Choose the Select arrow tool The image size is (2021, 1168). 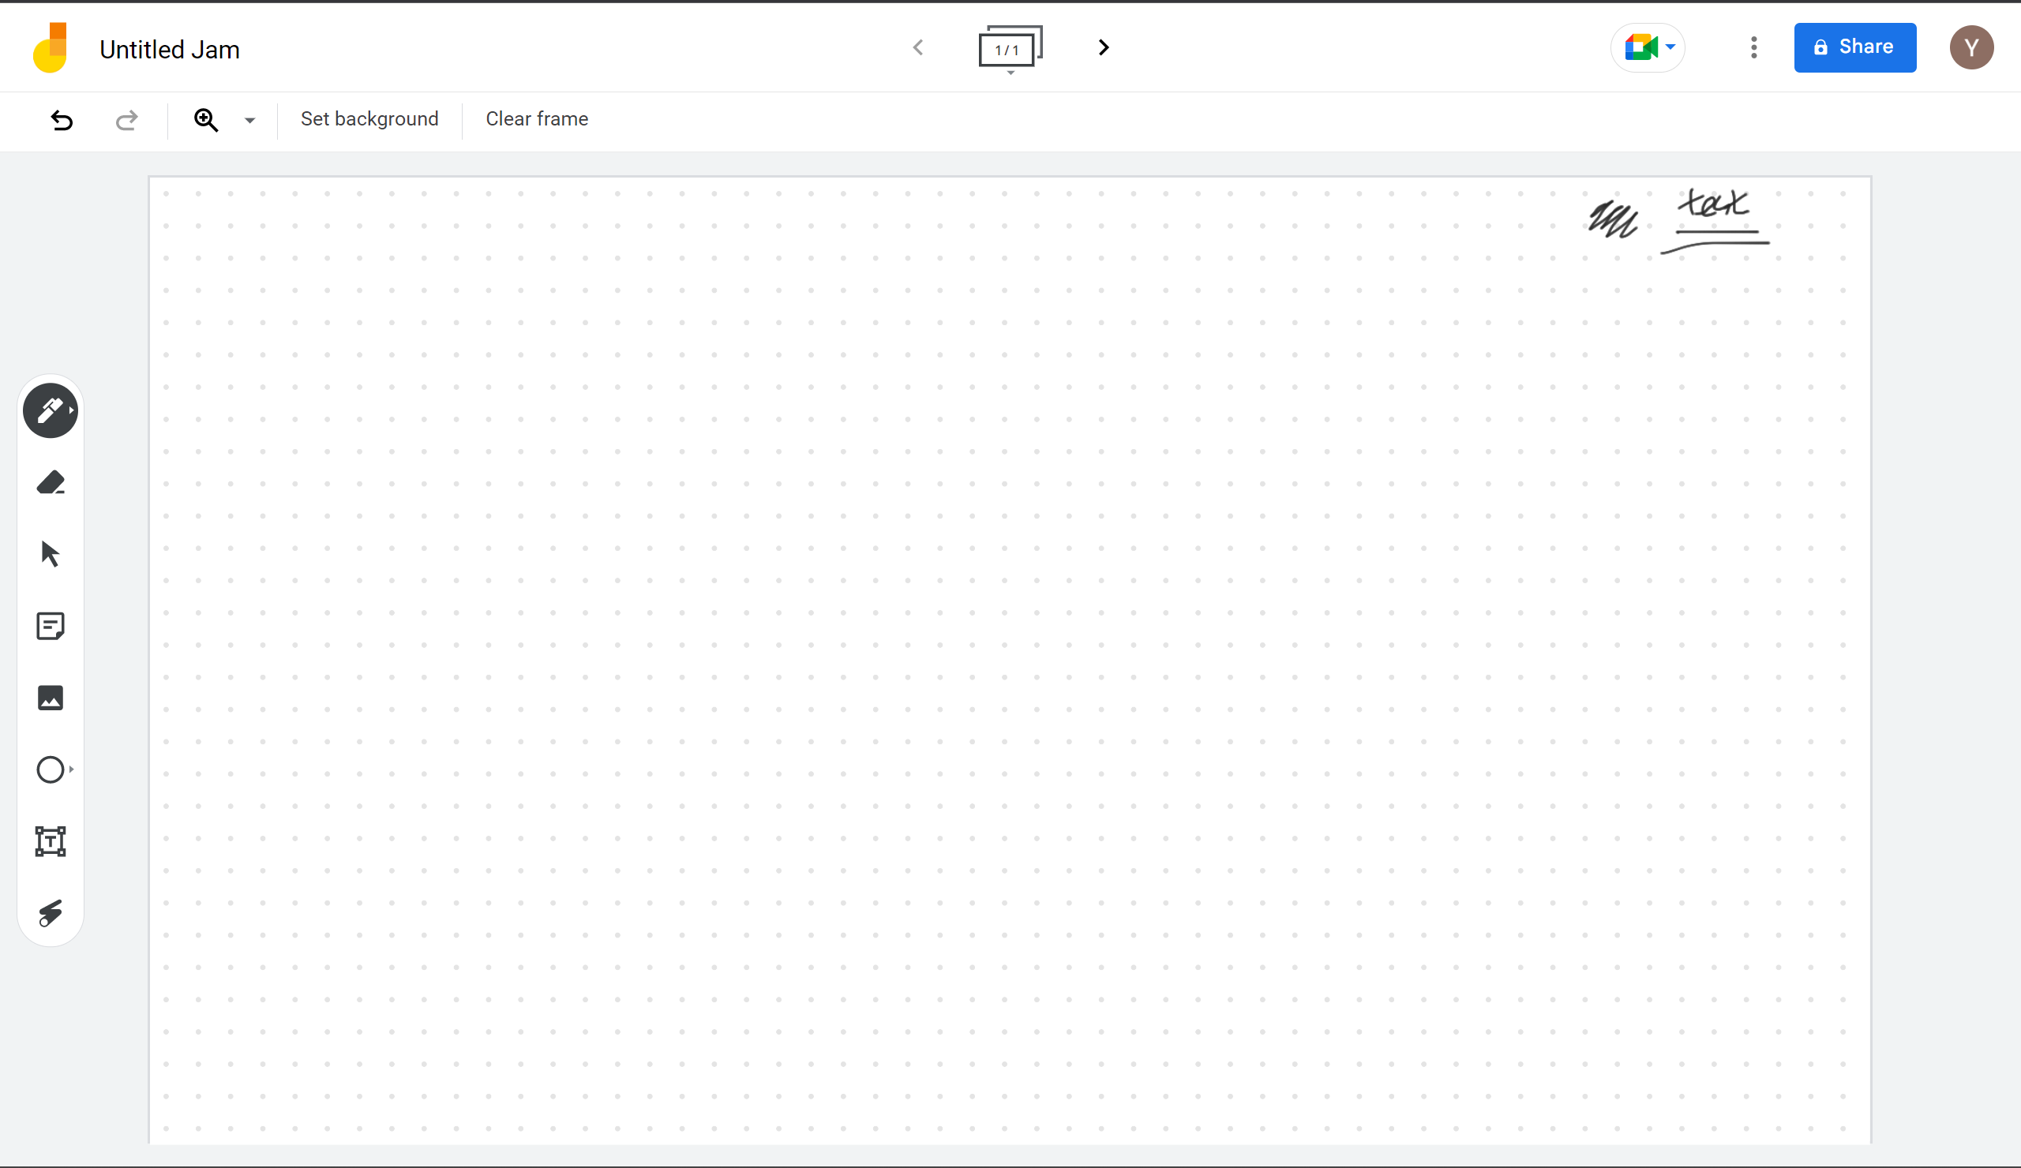click(50, 554)
